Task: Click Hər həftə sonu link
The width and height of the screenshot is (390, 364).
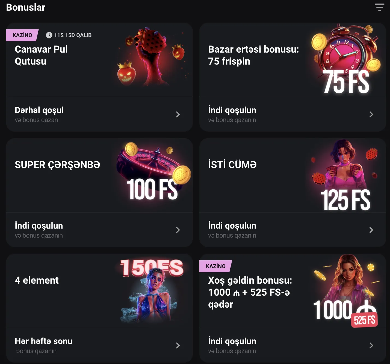Action: 44,341
